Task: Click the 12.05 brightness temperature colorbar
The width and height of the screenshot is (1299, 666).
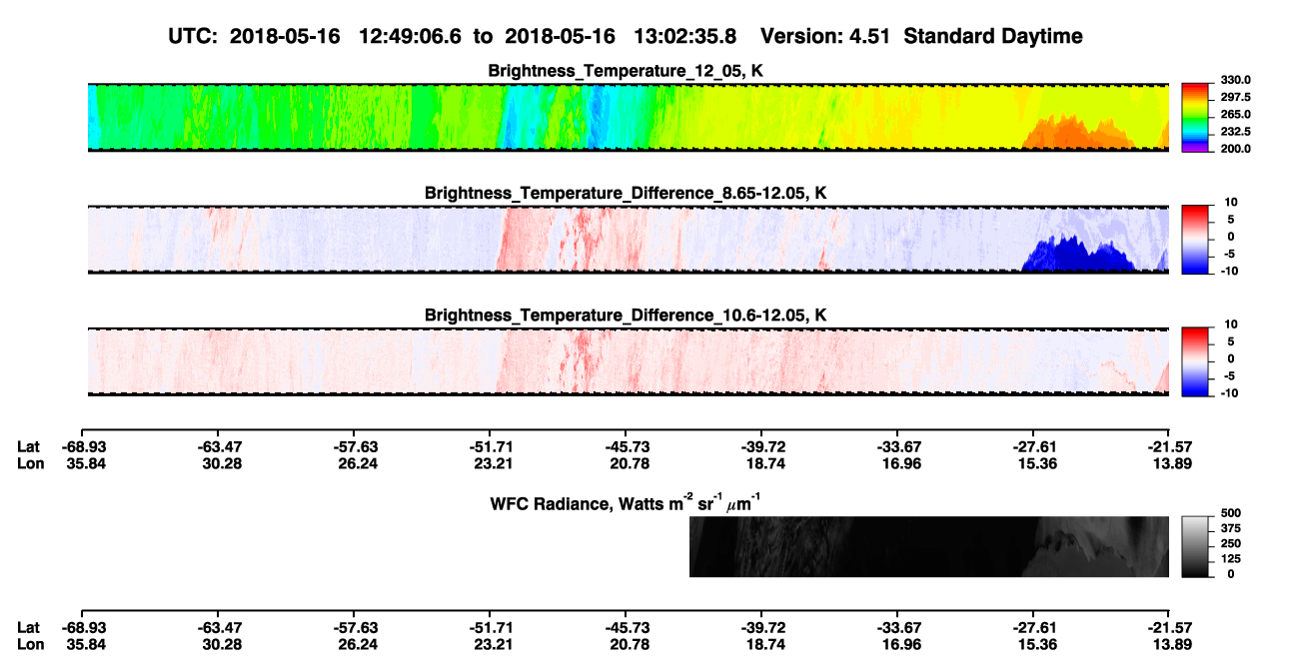Action: tap(1195, 117)
